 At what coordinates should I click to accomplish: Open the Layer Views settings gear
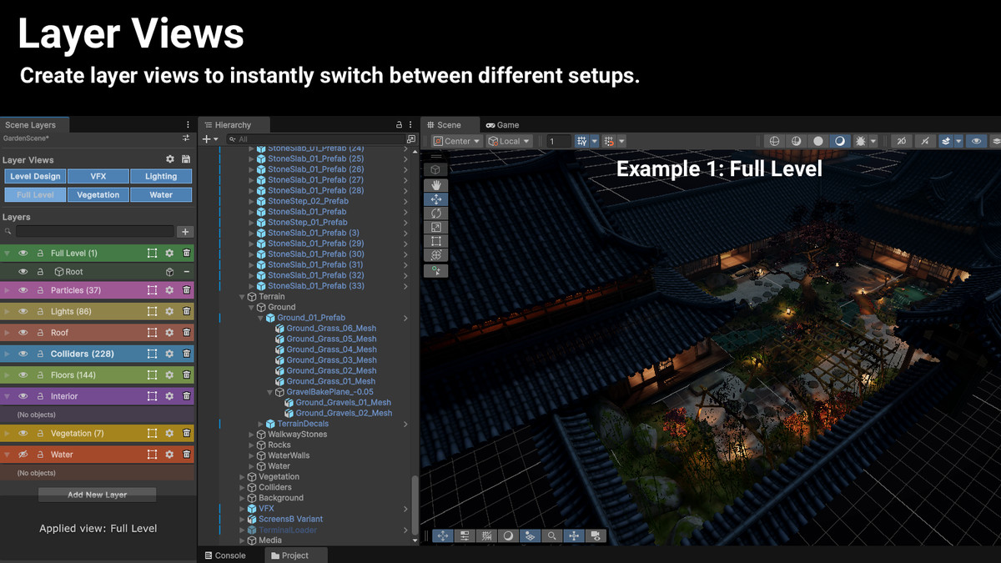[170, 159]
